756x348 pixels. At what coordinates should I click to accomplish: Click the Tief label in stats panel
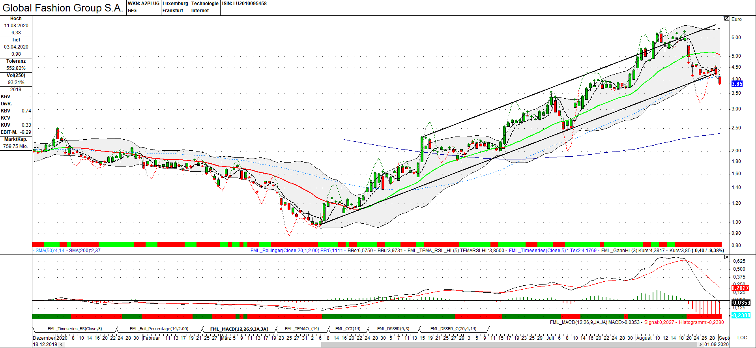tap(16, 40)
